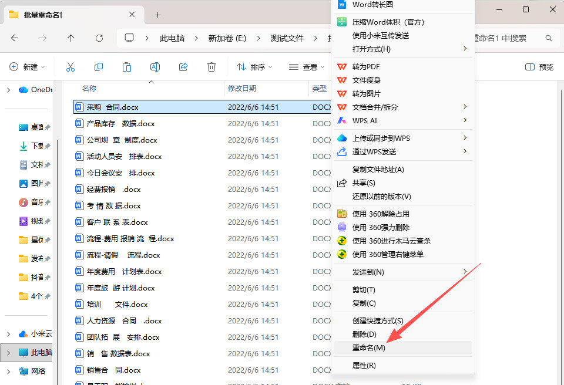Click the This PC monitor icon in address bar

point(129,38)
